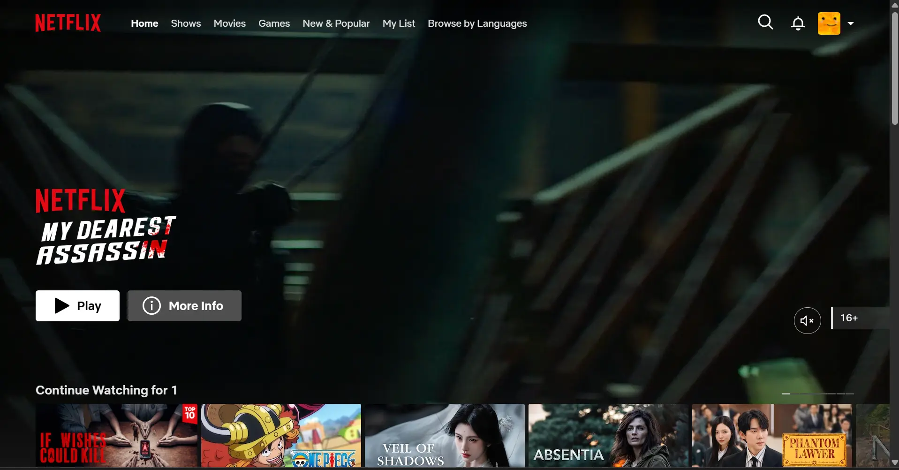Open the Absentia thumbnail
The width and height of the screenshot is (899, 470).
[608, 435]
